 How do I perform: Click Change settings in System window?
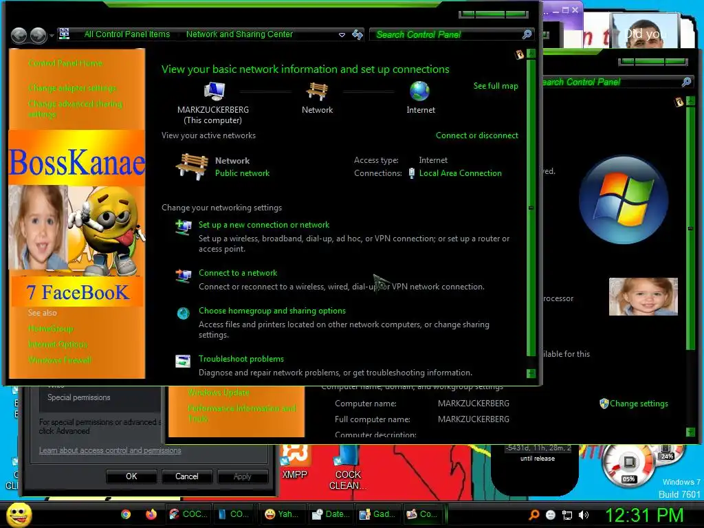point(639,404)
